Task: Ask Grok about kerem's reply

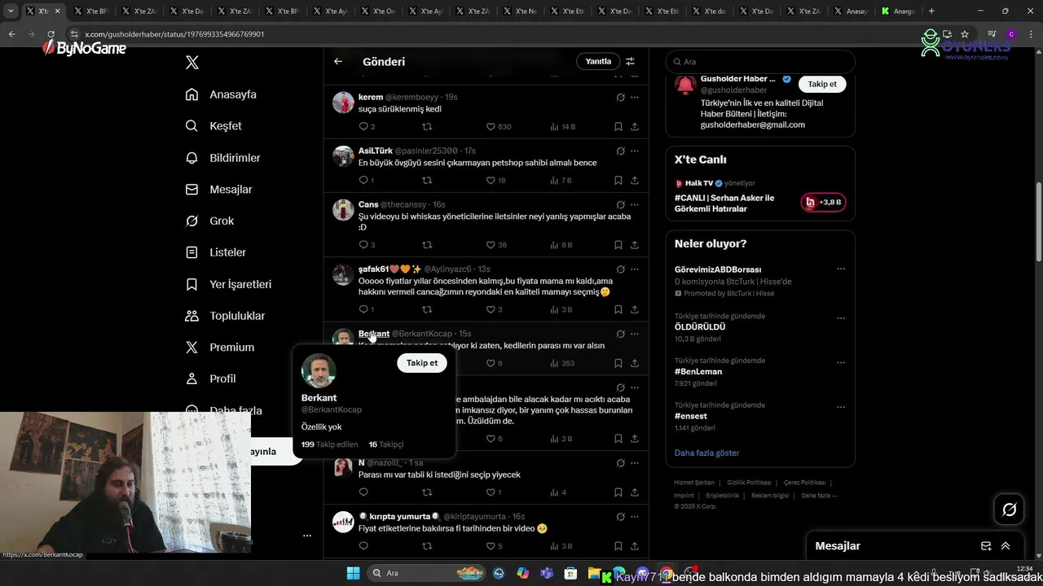Action: (x=620, y=97)
